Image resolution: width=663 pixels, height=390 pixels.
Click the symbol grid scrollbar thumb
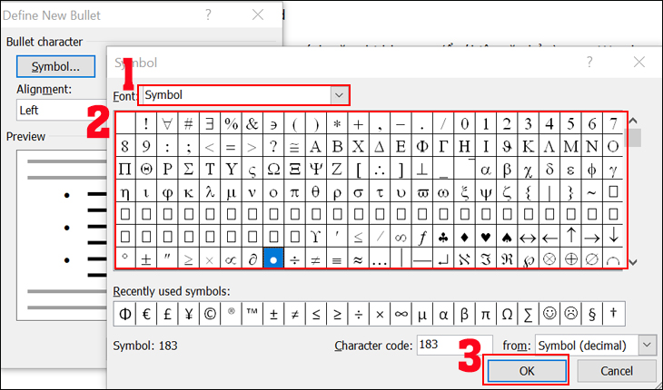(x=632, y=138)
